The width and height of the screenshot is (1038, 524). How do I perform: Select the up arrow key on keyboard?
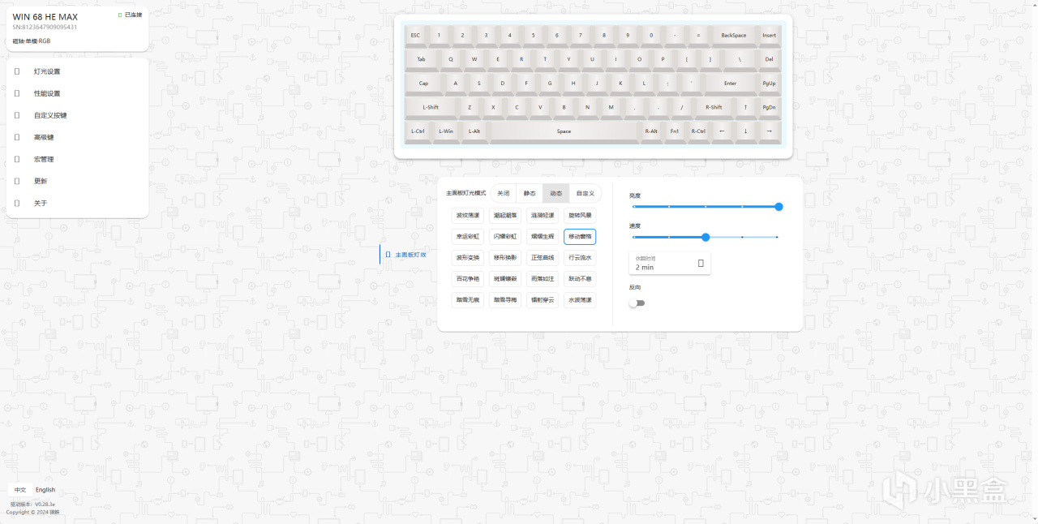[x=745, y=107]
